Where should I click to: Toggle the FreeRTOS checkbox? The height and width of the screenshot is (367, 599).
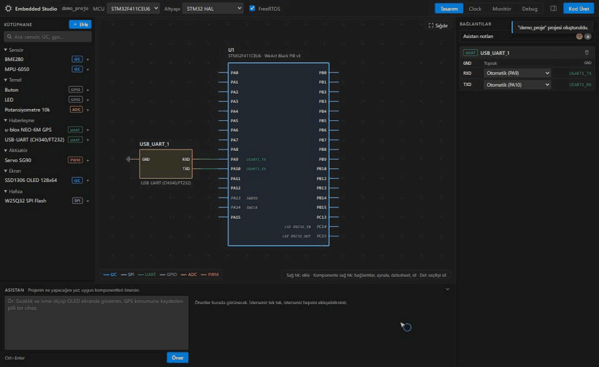tap(252, 8)
